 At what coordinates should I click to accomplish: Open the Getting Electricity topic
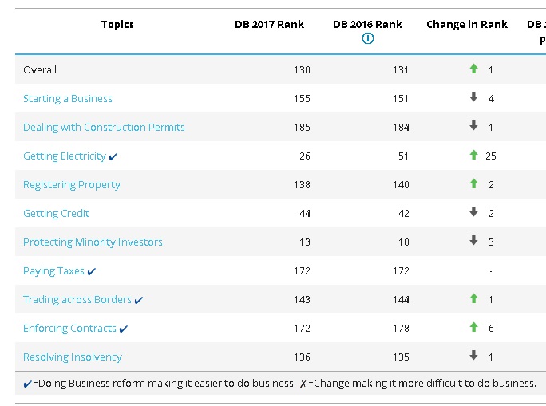click(x=65, y=156)
